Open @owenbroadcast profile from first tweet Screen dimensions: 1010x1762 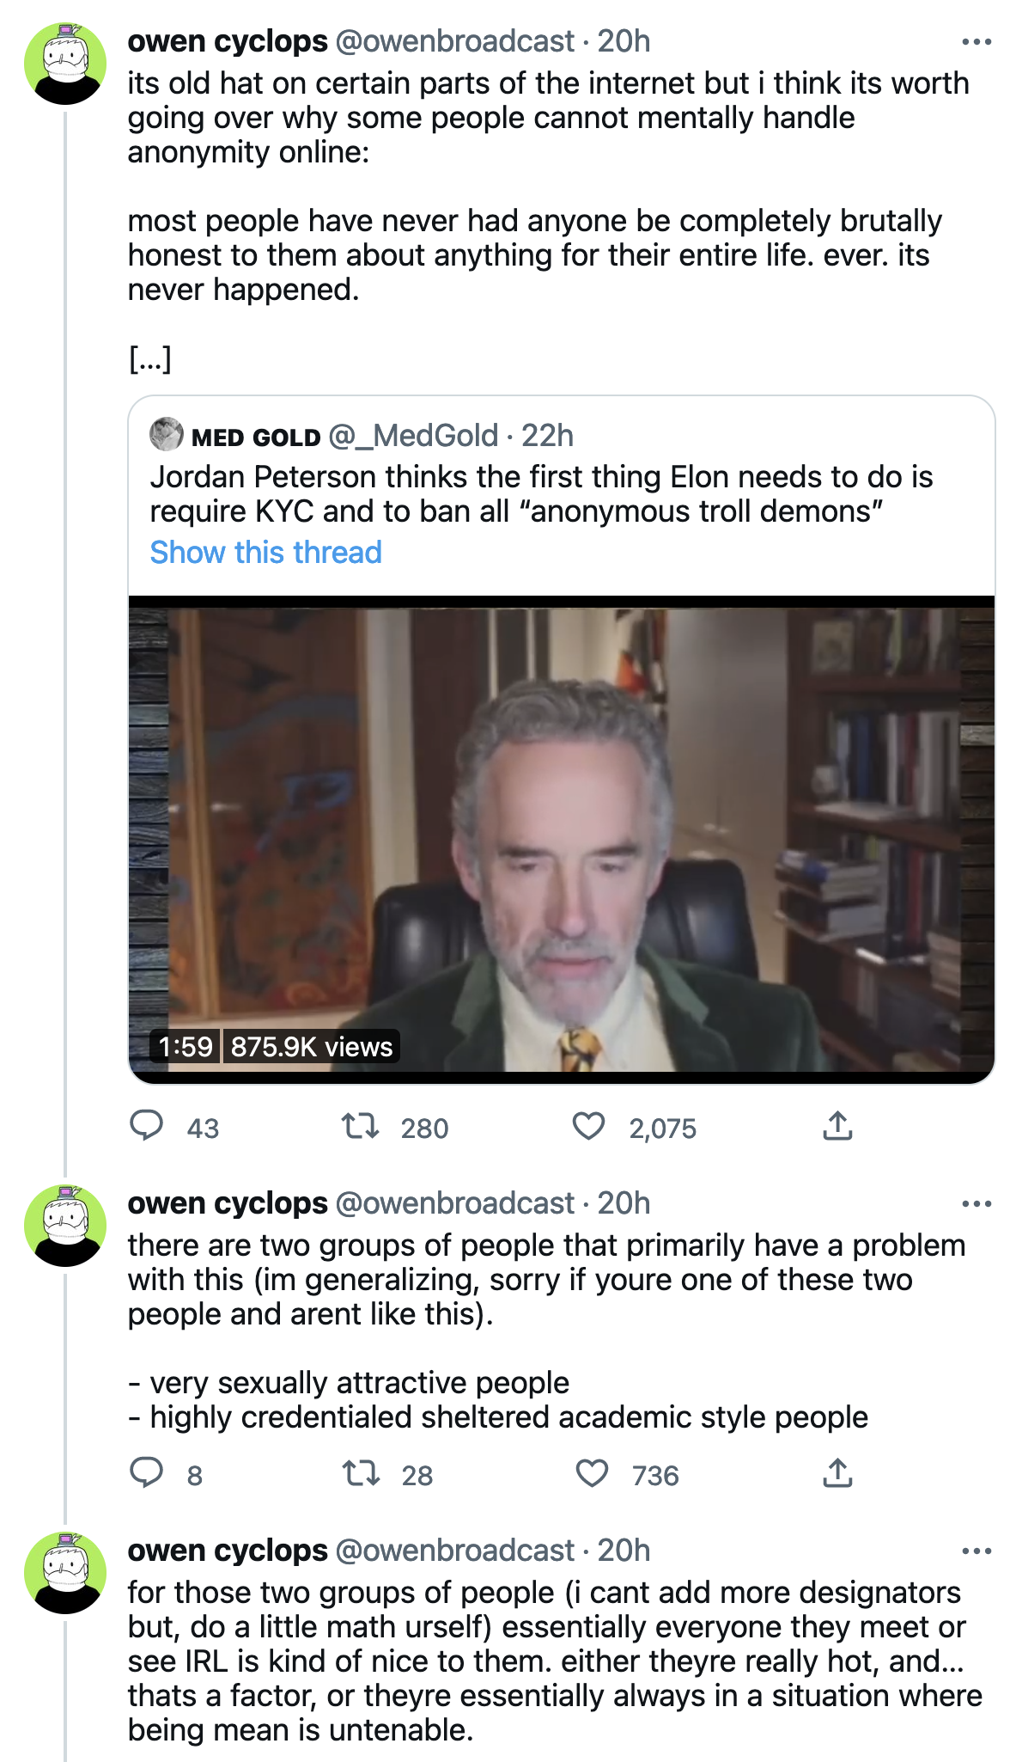point(454,41)
